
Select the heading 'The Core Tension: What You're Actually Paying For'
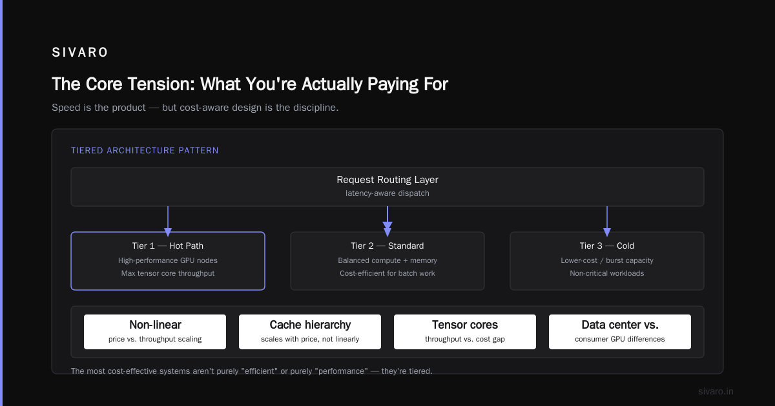pyautogui.click(x=250, y=84)
